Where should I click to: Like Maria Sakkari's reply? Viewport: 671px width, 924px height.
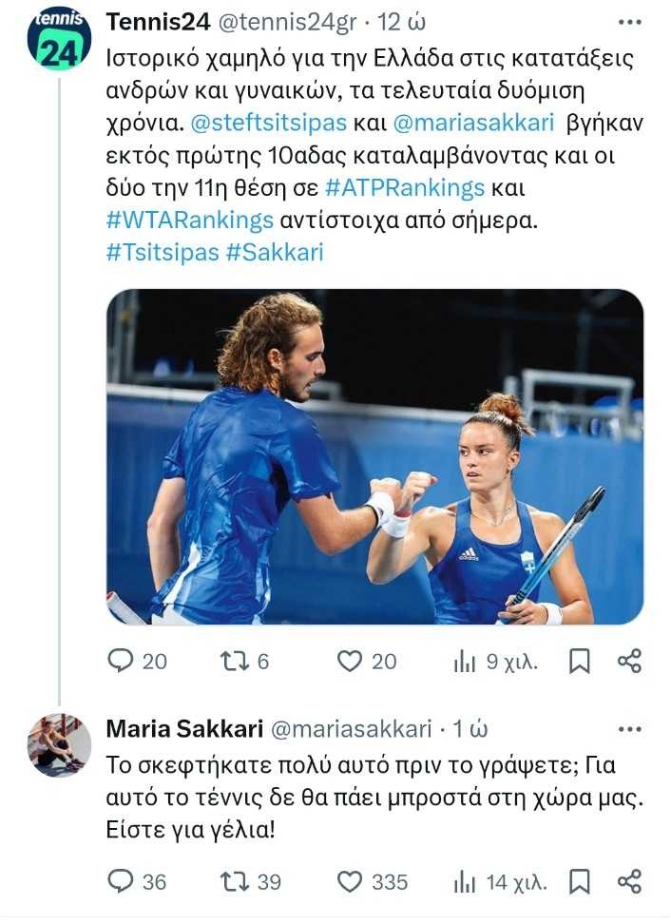point(352,882)
